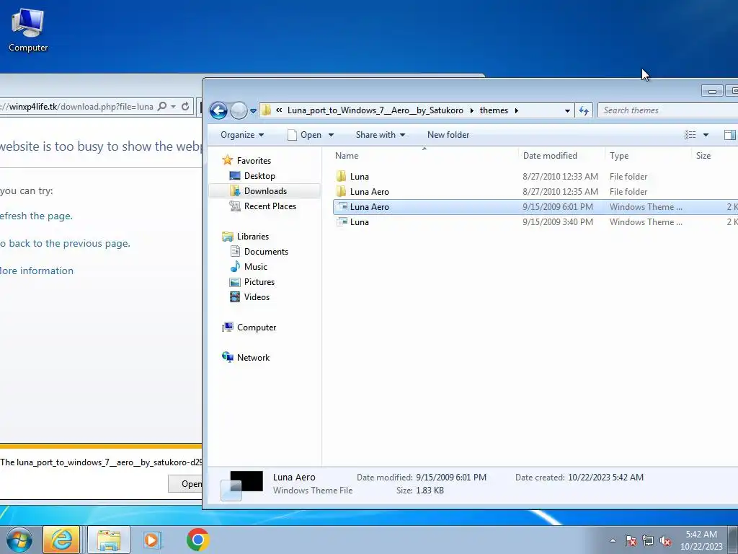Open Downloads in the navigation pane

tap(265, 190)
